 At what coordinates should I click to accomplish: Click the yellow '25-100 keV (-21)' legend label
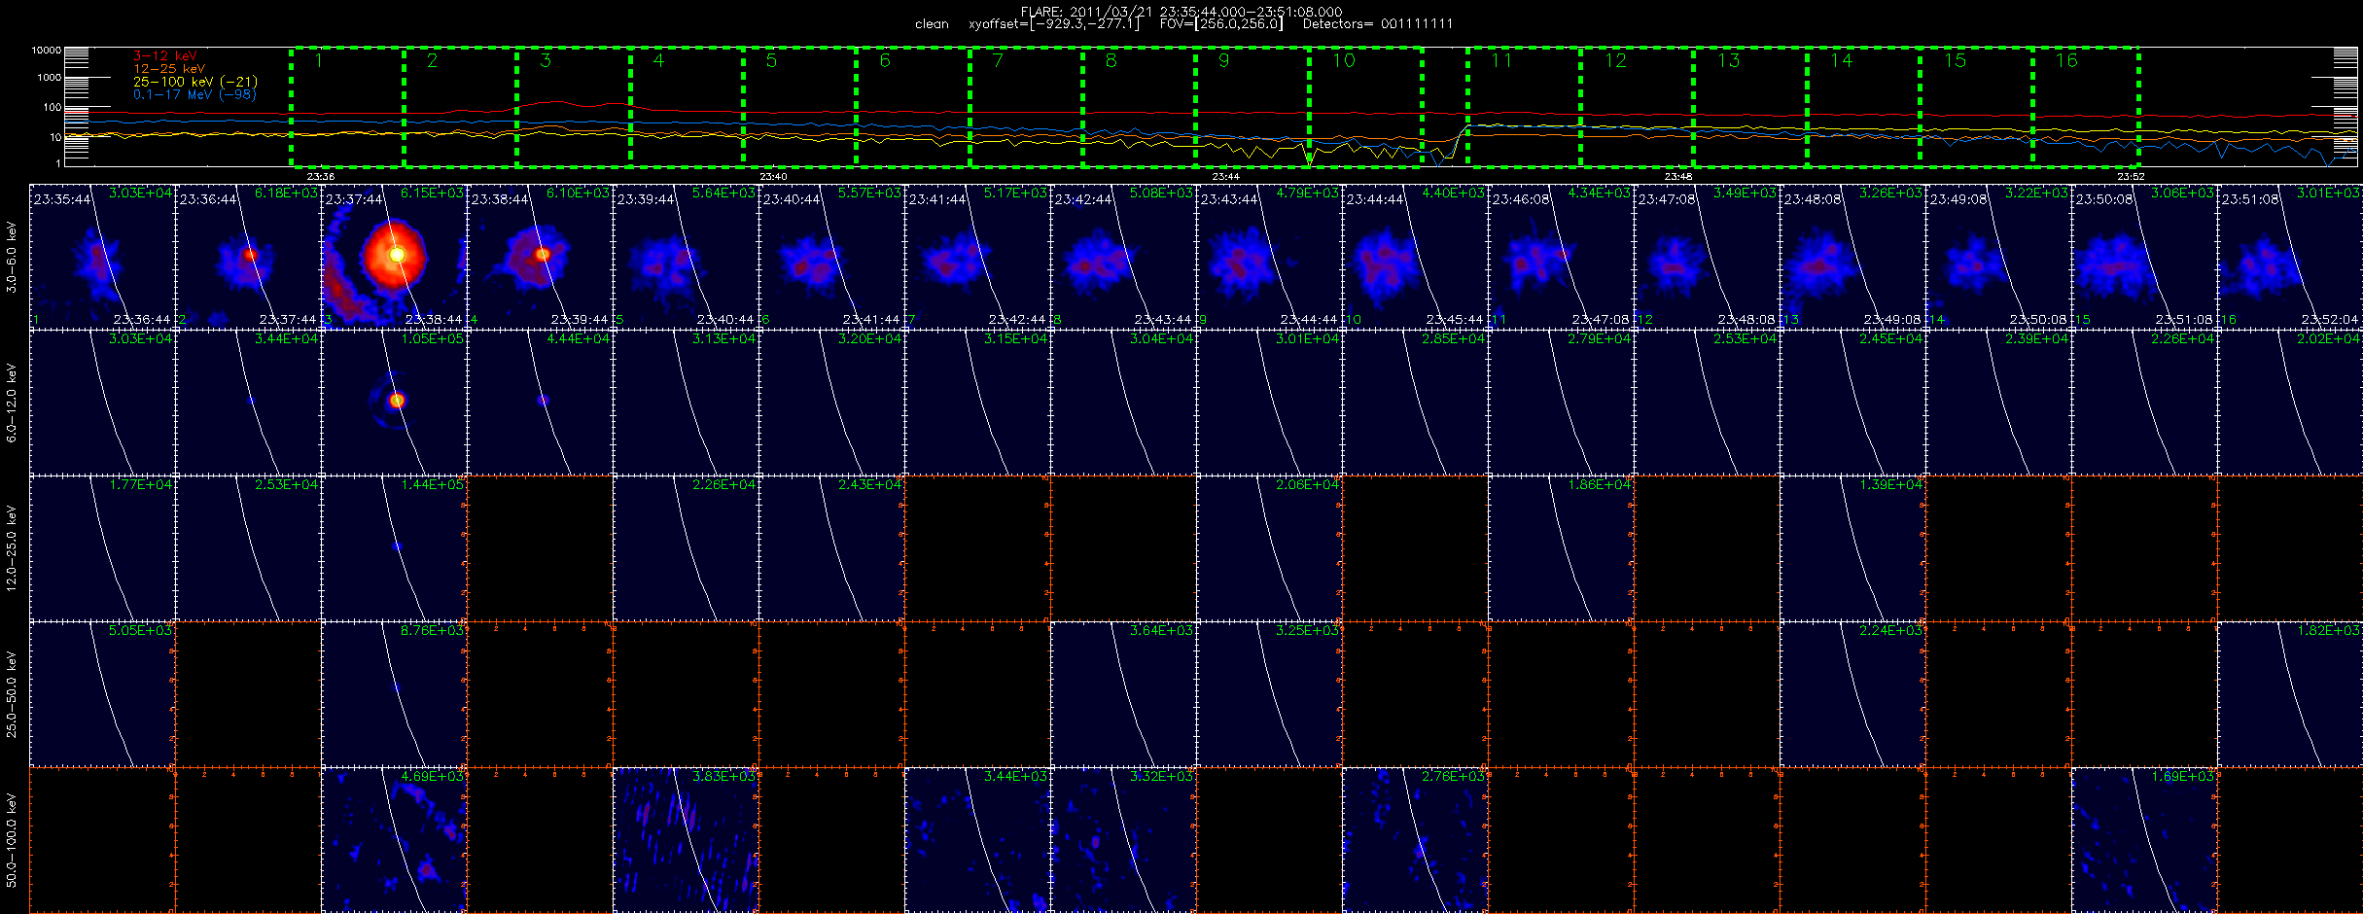[195, 82]
